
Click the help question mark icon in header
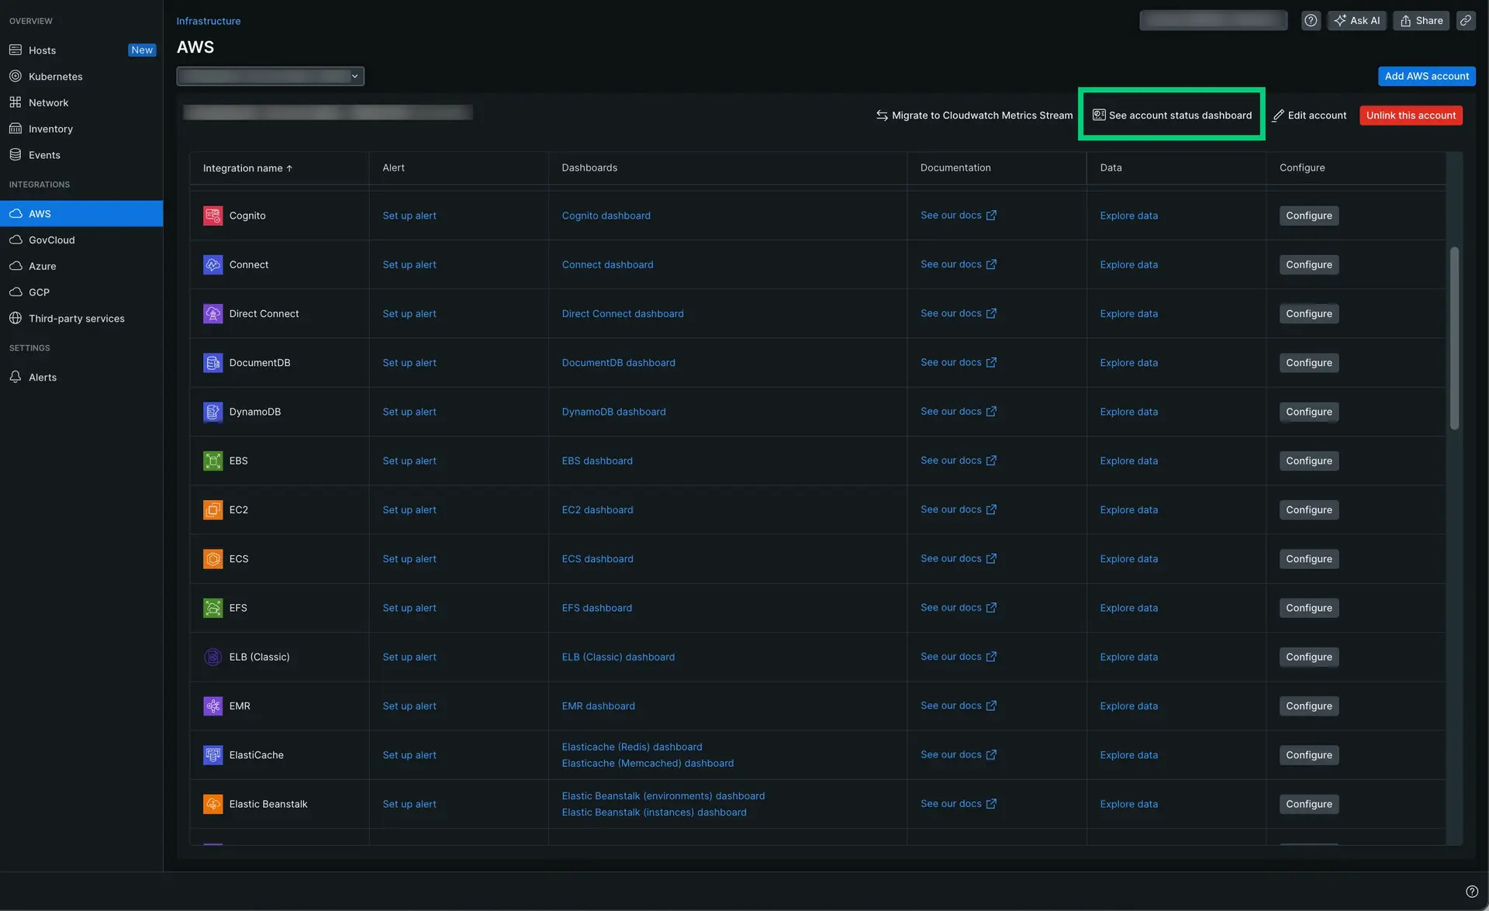coord(1311,21)
